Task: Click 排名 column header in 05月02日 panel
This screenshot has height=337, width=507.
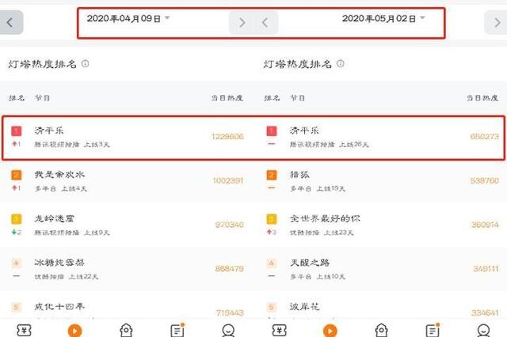Action: tap(272, 98)
